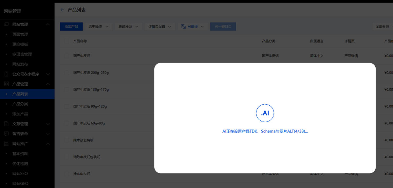
Task: Collapse the 产品管理 section chevron
Action: point(48,84)
